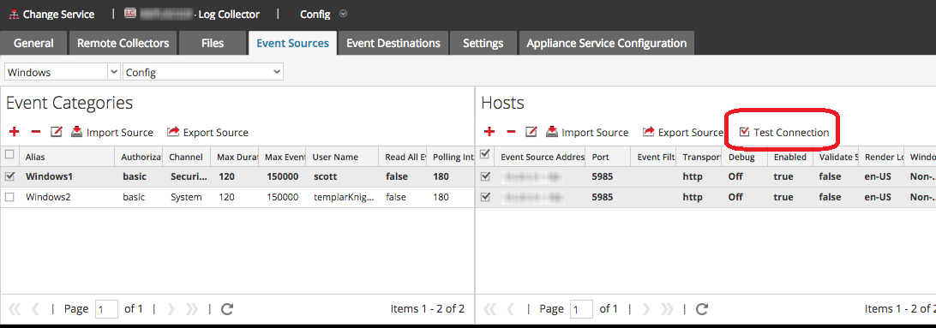936x328 pixels.
Task: Uncheck the Windows1 row checkbox
Action: [x=9, y=176]
